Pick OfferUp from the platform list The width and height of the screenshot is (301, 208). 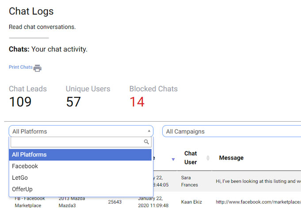tap(22, 189)
